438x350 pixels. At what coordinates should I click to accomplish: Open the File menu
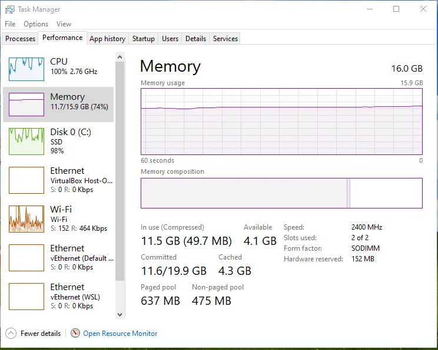point(10,24)
